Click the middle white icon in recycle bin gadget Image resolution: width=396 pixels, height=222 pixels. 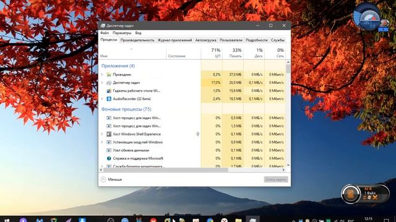tap(369, 198)
